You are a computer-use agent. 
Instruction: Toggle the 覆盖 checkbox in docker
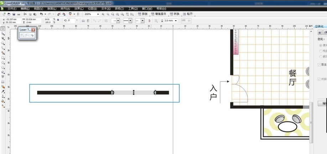coord(319,65)
